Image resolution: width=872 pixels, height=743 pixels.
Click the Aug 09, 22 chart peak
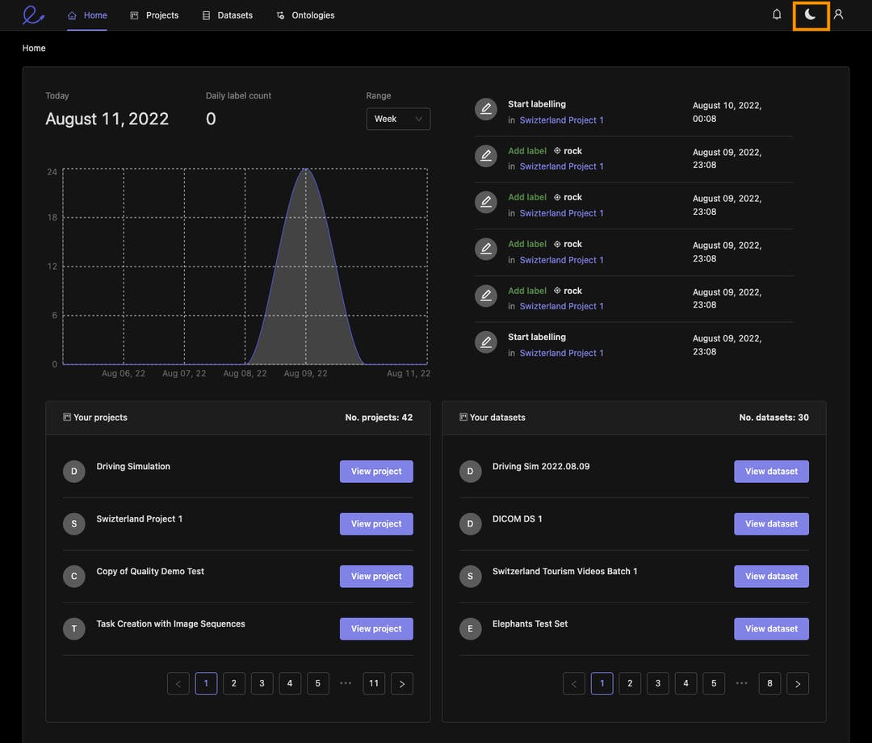pyautogui.click(x=306, y=170)
